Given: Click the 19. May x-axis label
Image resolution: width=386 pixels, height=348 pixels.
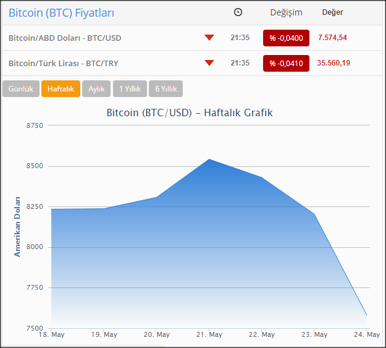Looking at the screenshot, I should click(104, 334).
